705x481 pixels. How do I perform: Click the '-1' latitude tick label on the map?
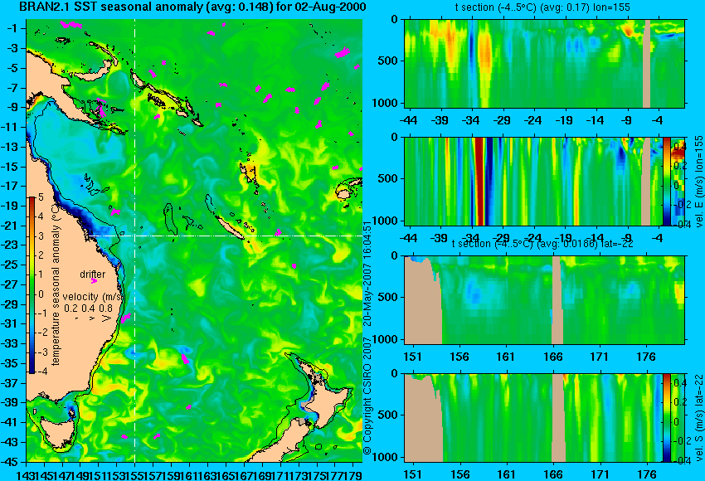click(12, 28)
